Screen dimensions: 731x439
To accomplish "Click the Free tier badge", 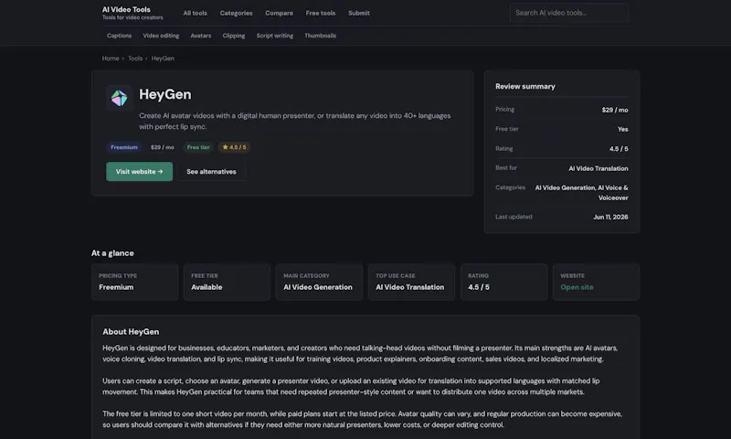I will click(198, 147).
